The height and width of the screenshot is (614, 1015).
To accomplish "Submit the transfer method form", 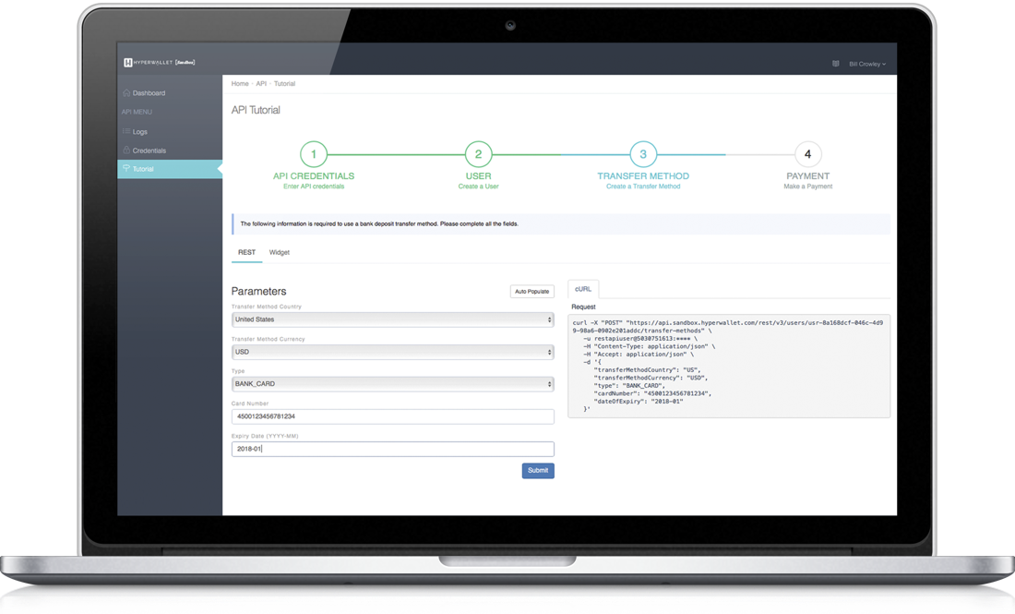I will pyautogui.click(x=538, y=471).
